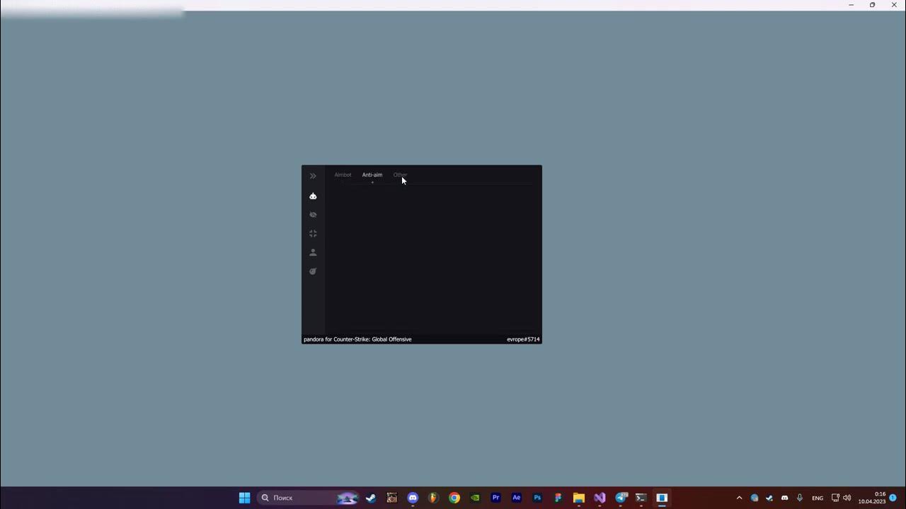The image size is (906, 509).
Task: Open the bottom swirl sidebar icon
Action: tap(313, 271)
